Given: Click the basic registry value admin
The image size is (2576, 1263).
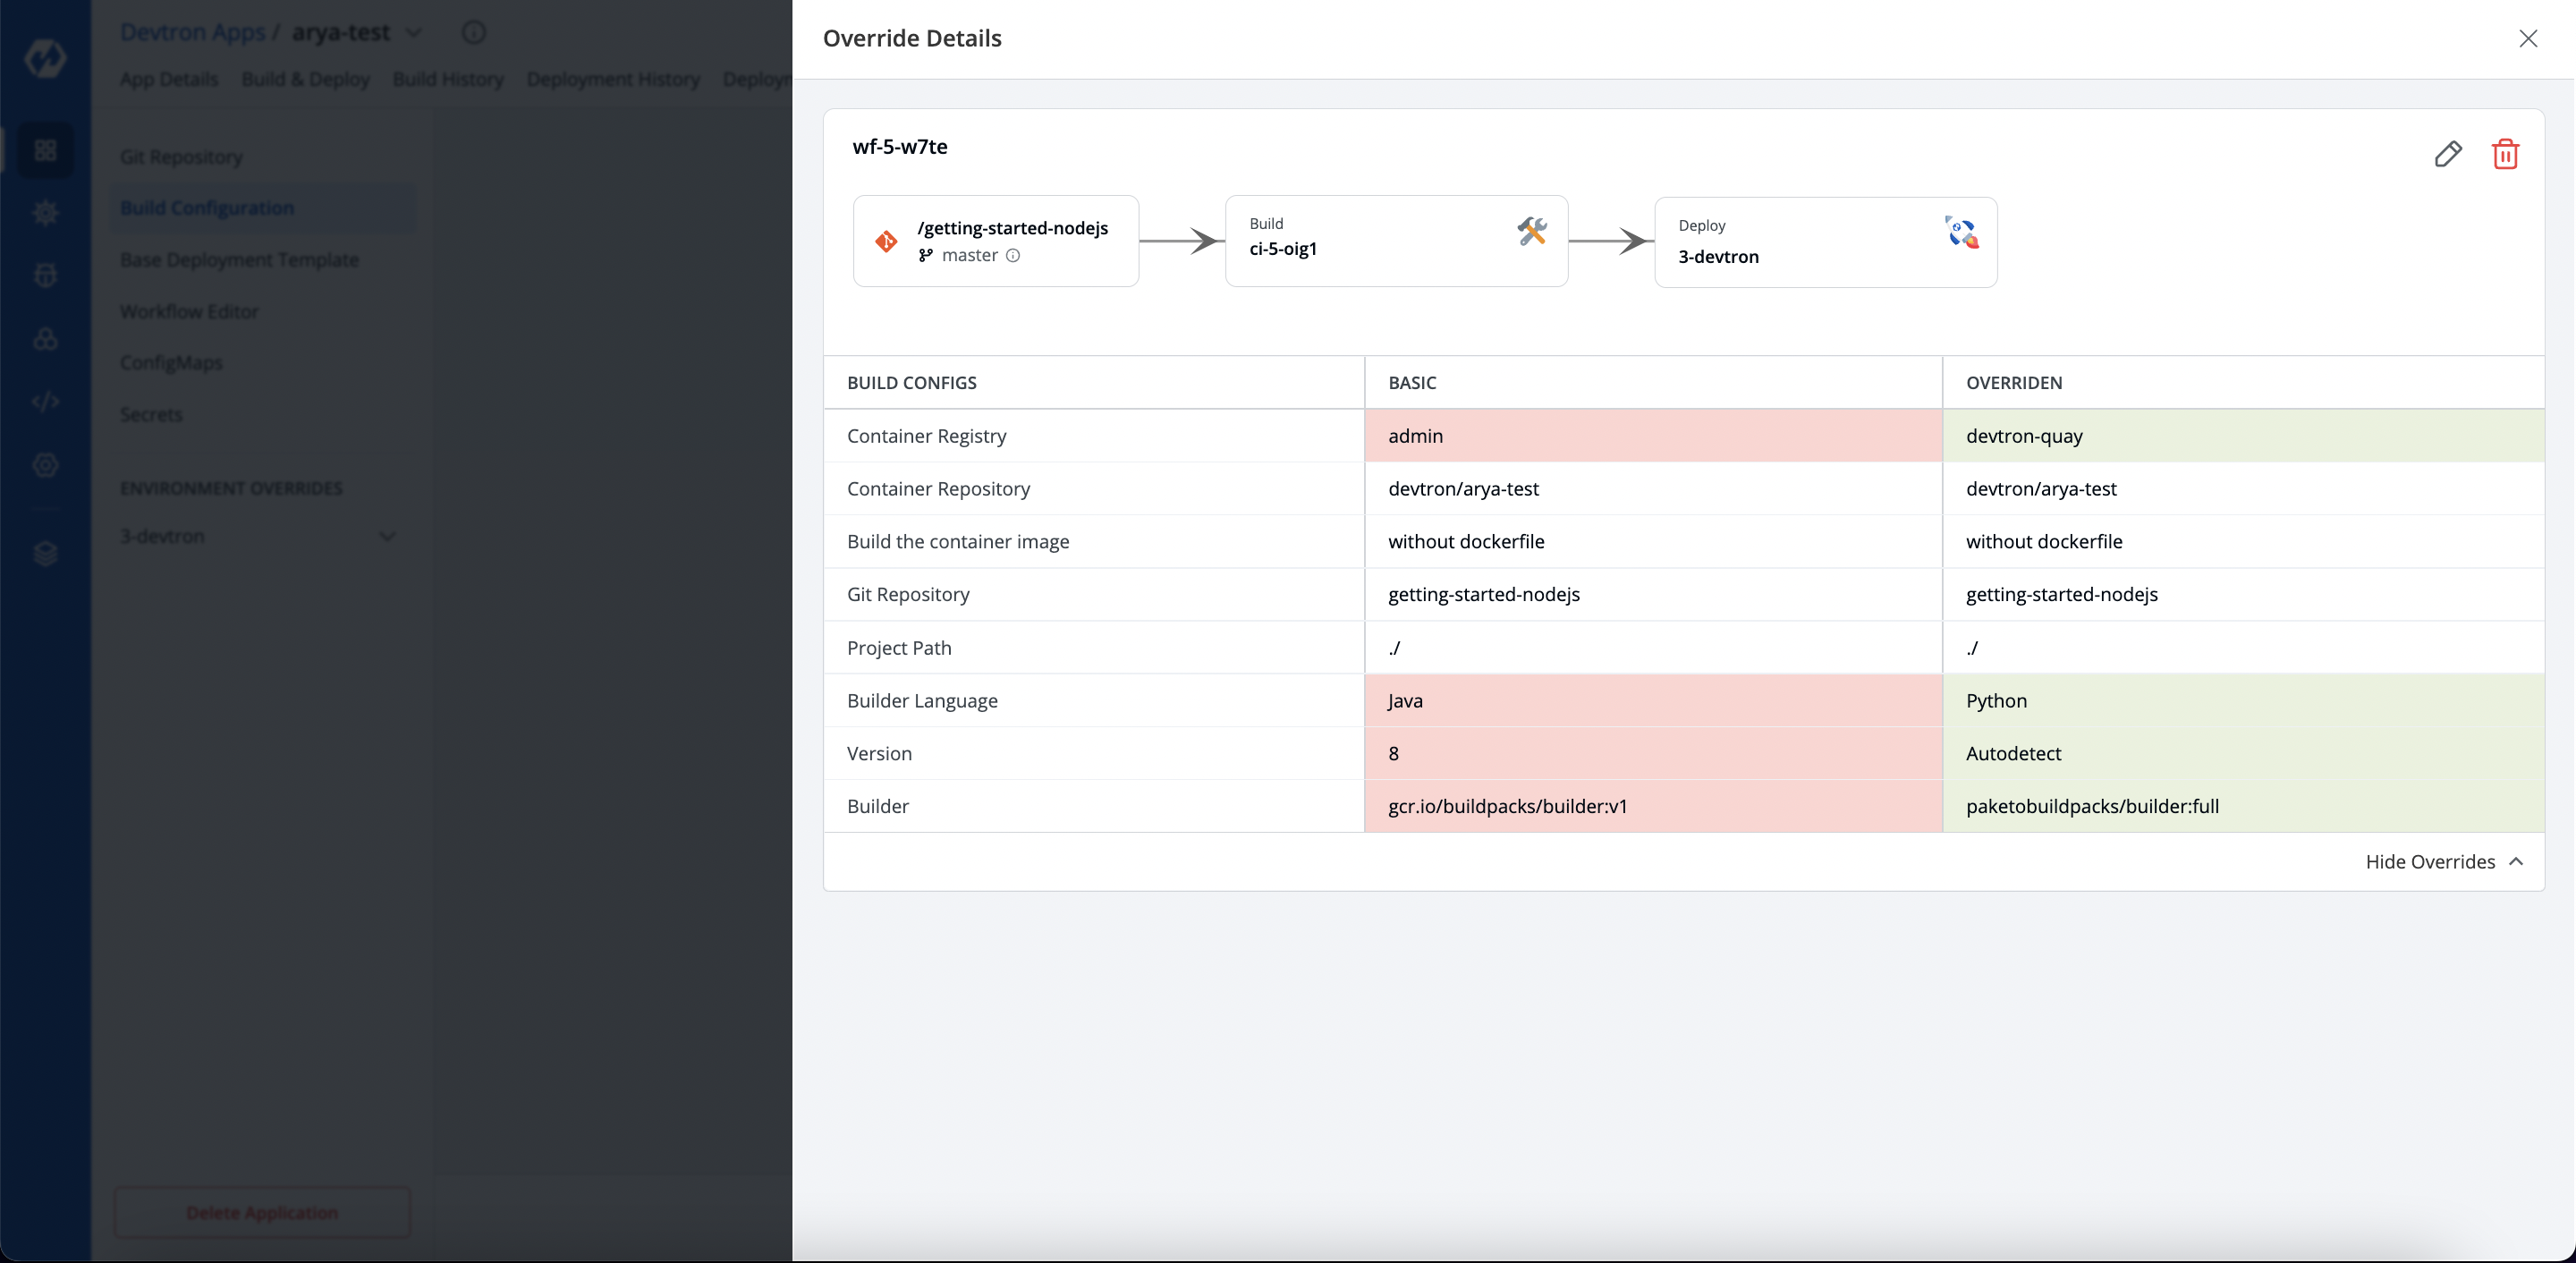Looking at the screenshot, I should [1415, 436].
